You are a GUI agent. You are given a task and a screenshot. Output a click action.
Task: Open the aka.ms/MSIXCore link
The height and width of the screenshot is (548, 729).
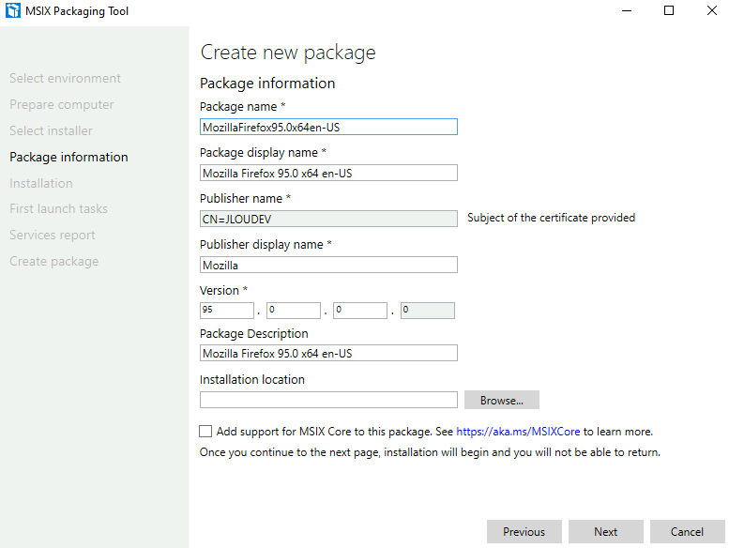pos(518,432)
